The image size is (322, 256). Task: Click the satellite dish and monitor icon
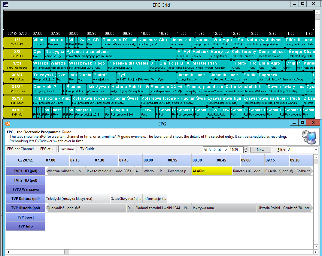click(x=309, y=138)
